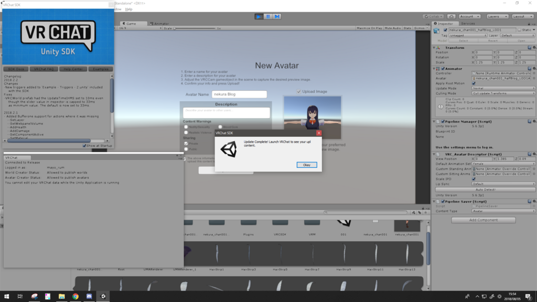This screenshot has height=302, width=537.
Task: Open VRC_Avatar Descriptor help icon
Action: 530,154
